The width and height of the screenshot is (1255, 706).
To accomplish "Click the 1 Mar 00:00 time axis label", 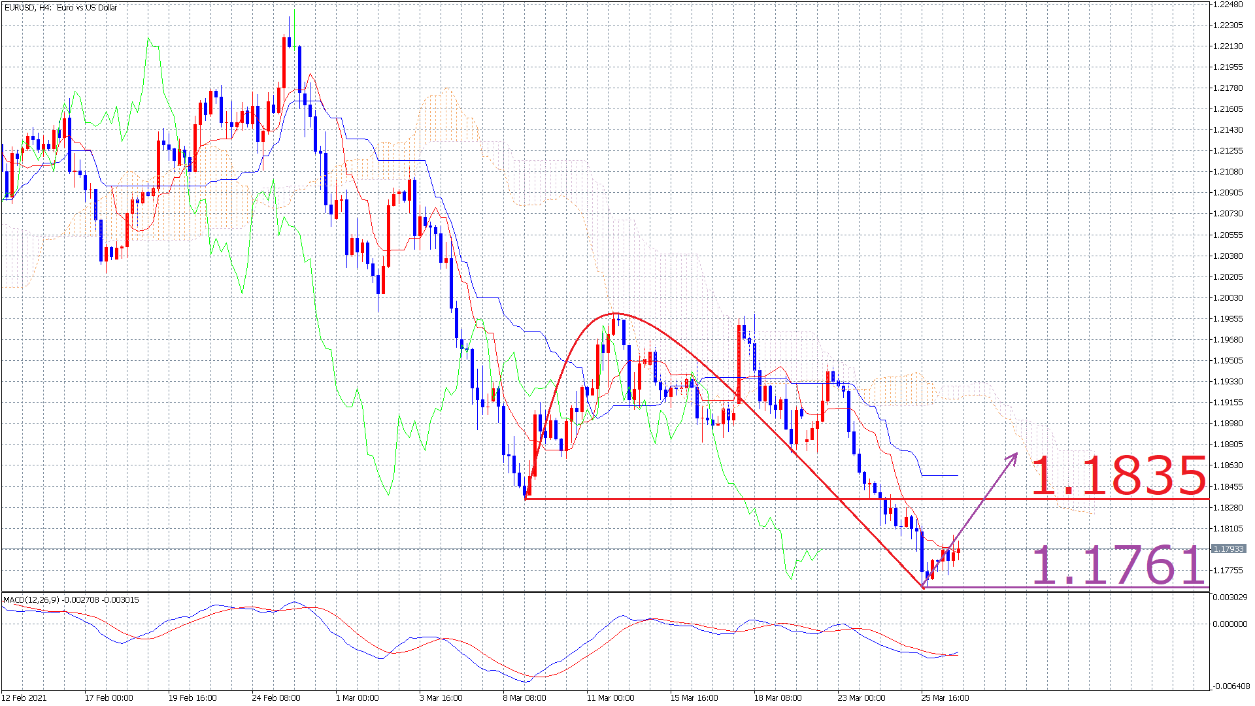I will (x=358, y=698).
